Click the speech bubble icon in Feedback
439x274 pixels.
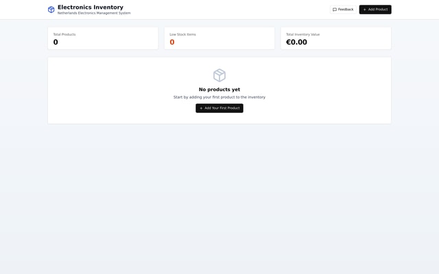[335, 10]
